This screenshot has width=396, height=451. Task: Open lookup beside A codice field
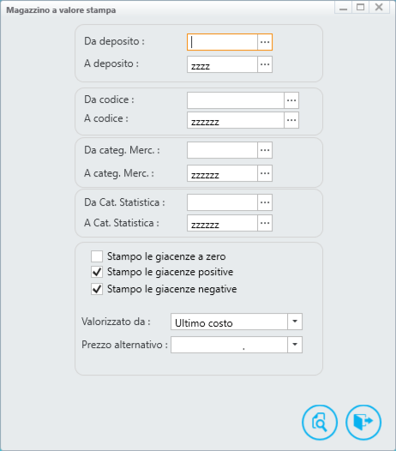[291, 120]
